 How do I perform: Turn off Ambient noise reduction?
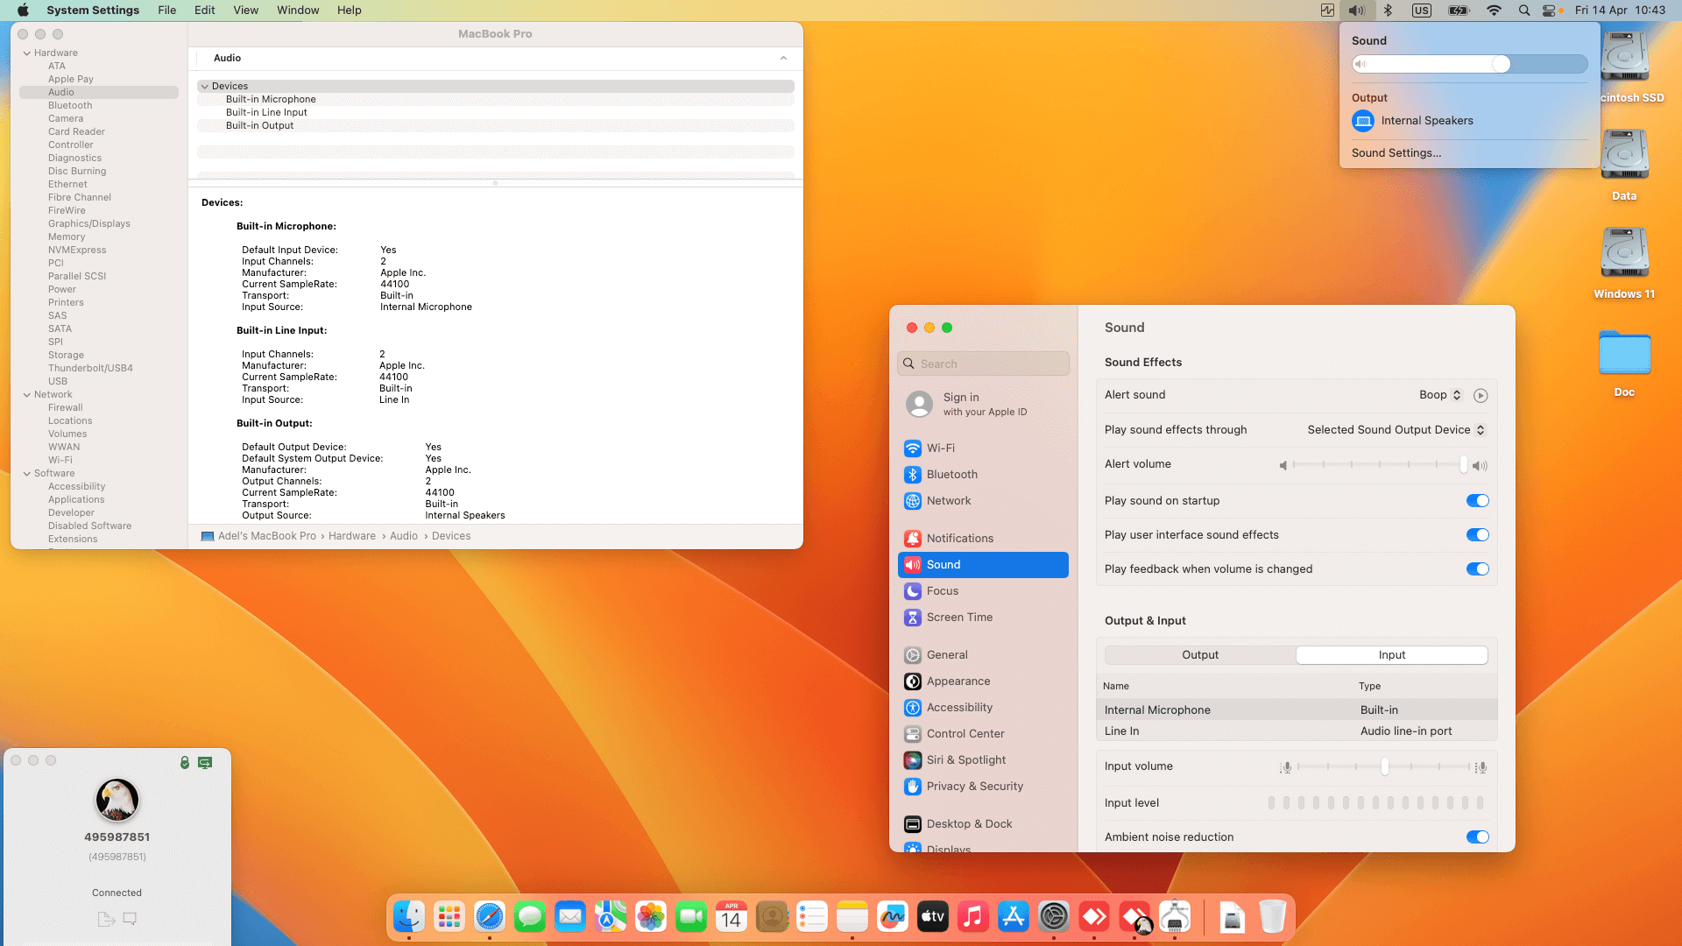1477,837
